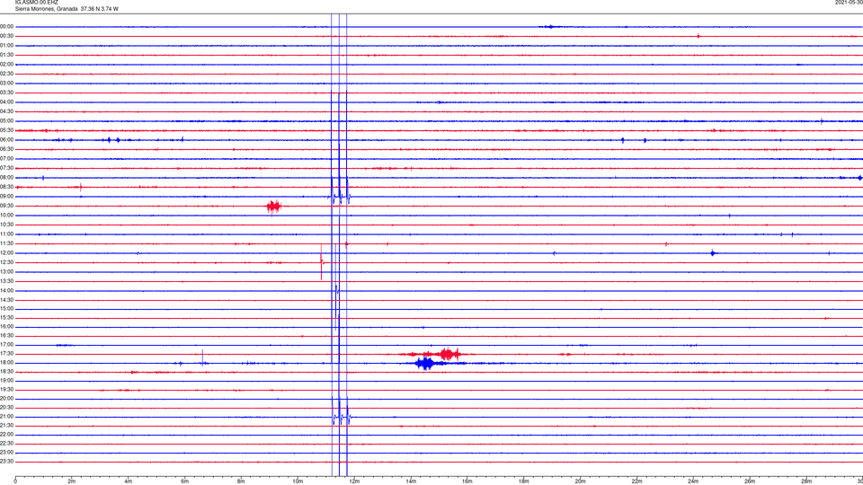
Task: Click the 20m axis tick label
Action: [x=580, y=481]
